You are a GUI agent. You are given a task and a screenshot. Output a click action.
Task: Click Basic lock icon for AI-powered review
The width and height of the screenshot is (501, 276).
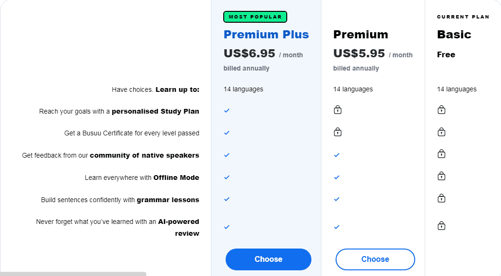tap(441, 226)
